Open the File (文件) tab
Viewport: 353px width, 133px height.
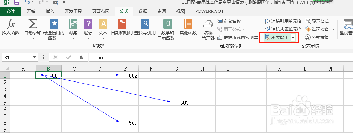point(10,11)
